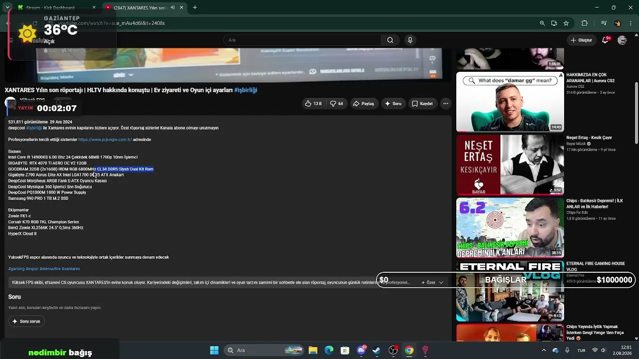Click the microphone icon in system tray
Screen dimensions: 639x359
pos(568,350)
